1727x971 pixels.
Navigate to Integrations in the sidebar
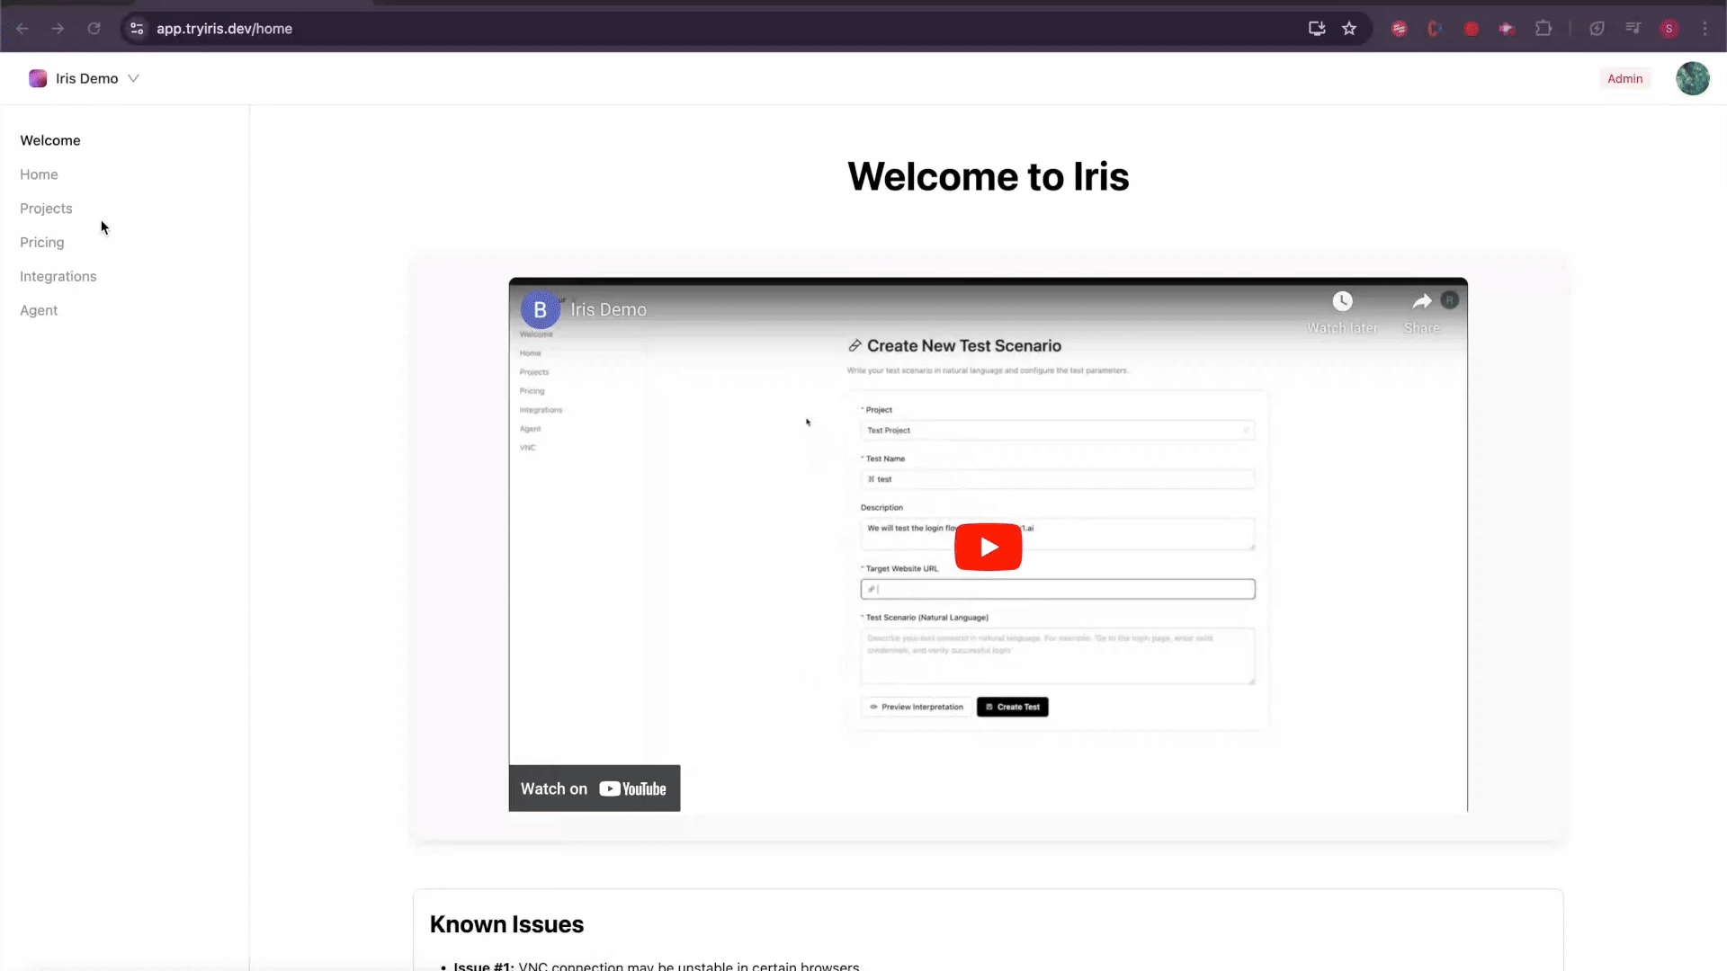tap(58, 276)
